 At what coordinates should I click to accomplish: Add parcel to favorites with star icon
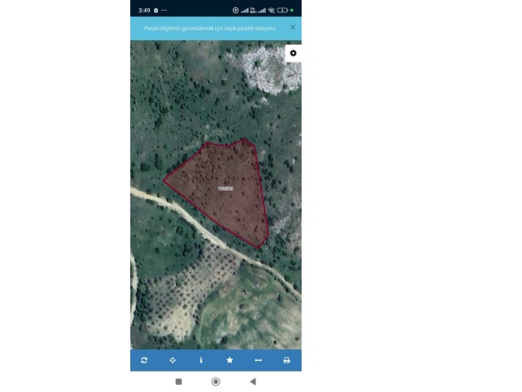coord(229,361)
